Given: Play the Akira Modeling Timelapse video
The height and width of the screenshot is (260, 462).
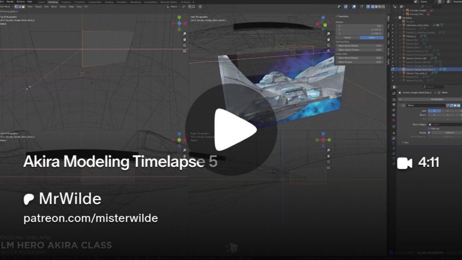Looking at the screenshot, I should [x=231, y=130].
